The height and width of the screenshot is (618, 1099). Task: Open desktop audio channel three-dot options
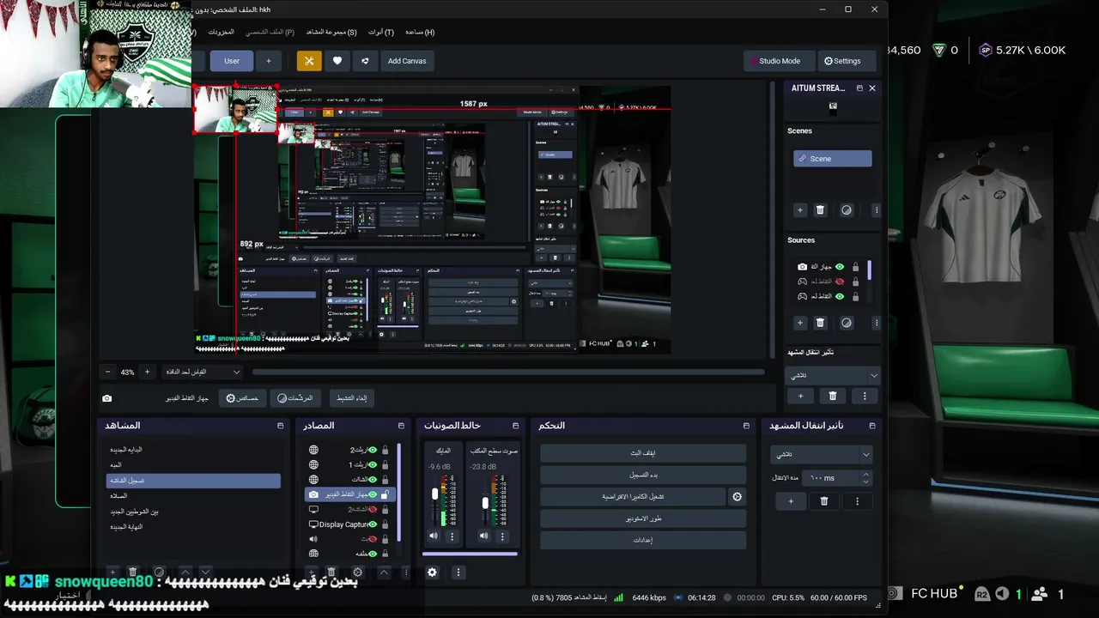click(x=502, y=536)
